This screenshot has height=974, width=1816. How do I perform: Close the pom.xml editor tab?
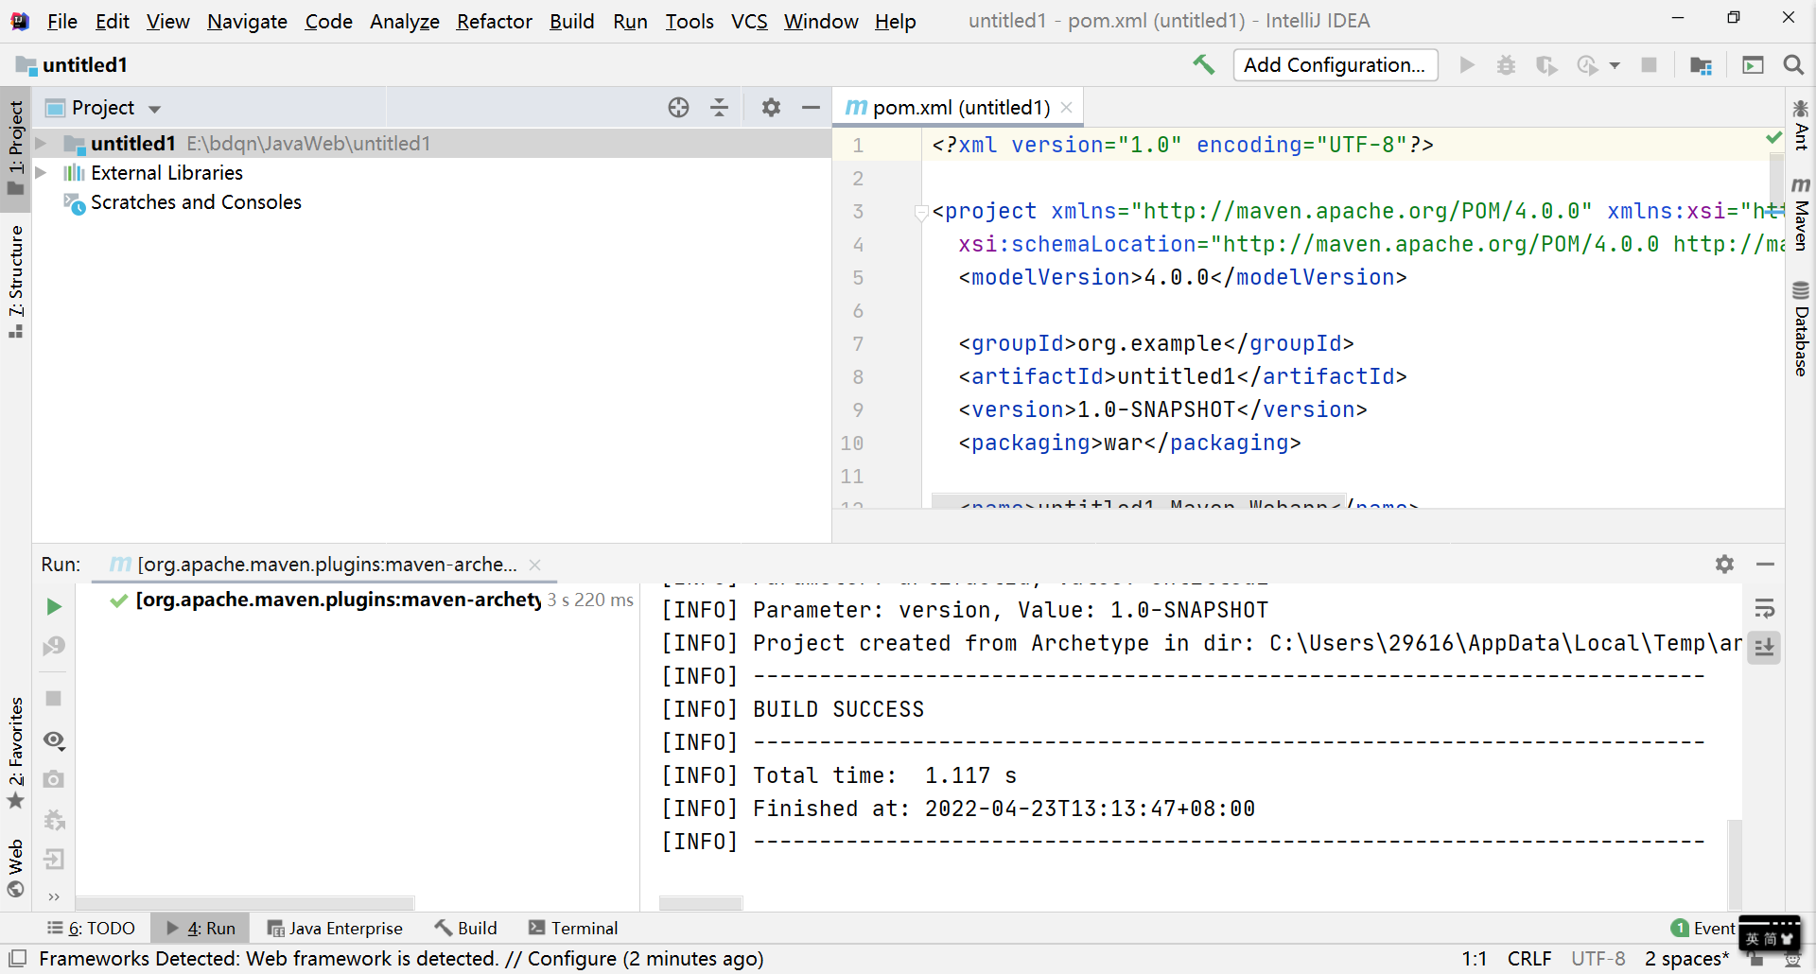click(x=1067, y=108)
